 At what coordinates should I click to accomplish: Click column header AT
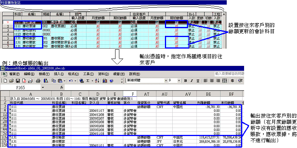click(x=147, y=94)
